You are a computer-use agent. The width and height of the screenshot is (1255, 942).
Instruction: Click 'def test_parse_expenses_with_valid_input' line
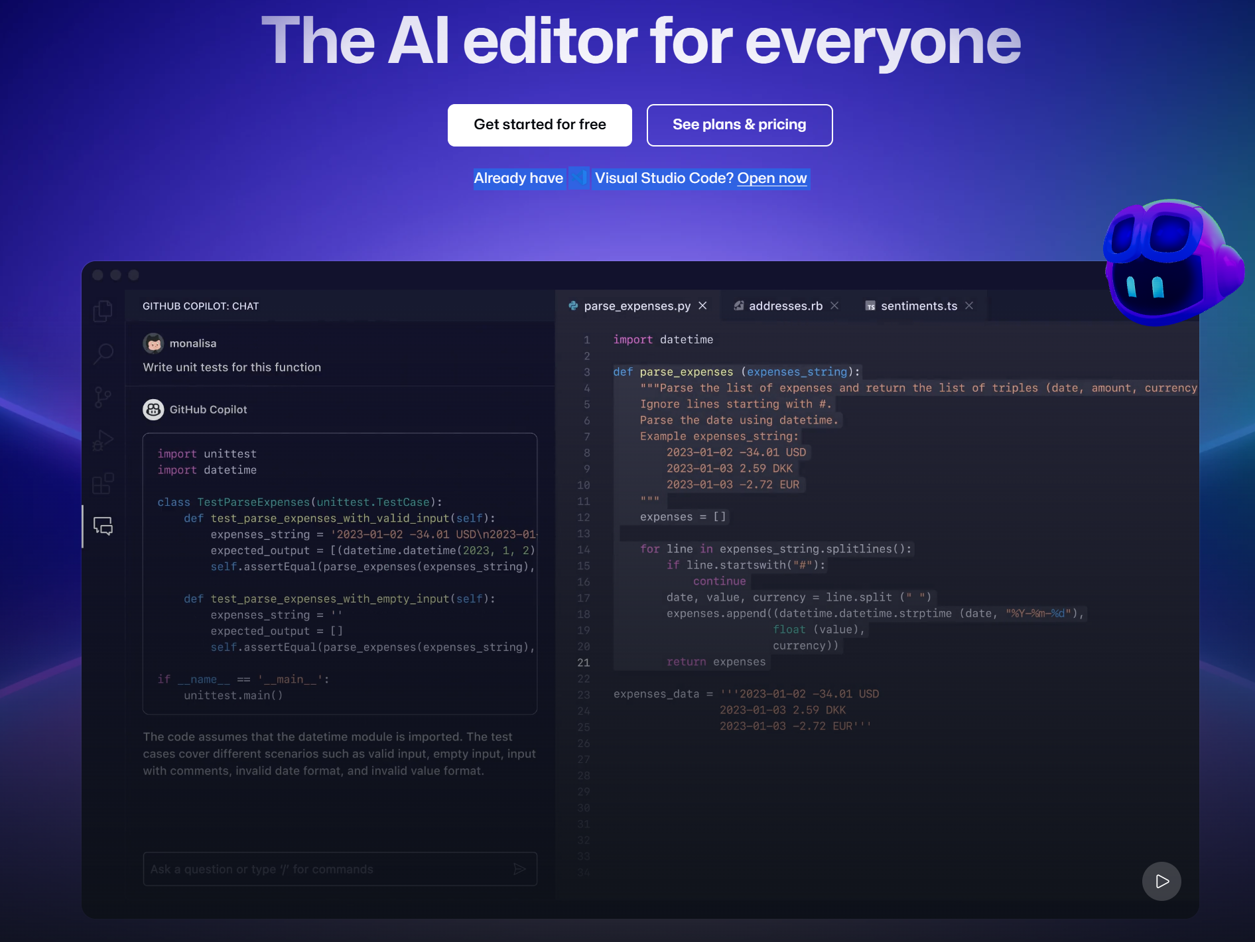(340, 518)
